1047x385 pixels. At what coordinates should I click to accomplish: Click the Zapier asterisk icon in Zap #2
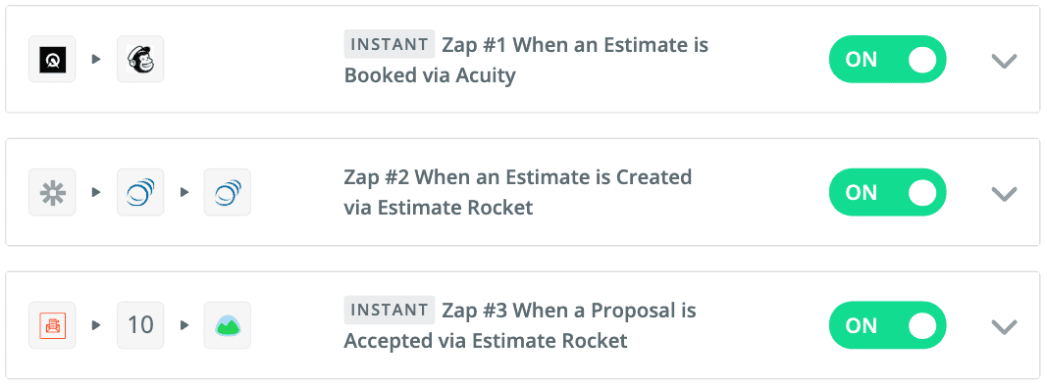[x=52, y=192]
